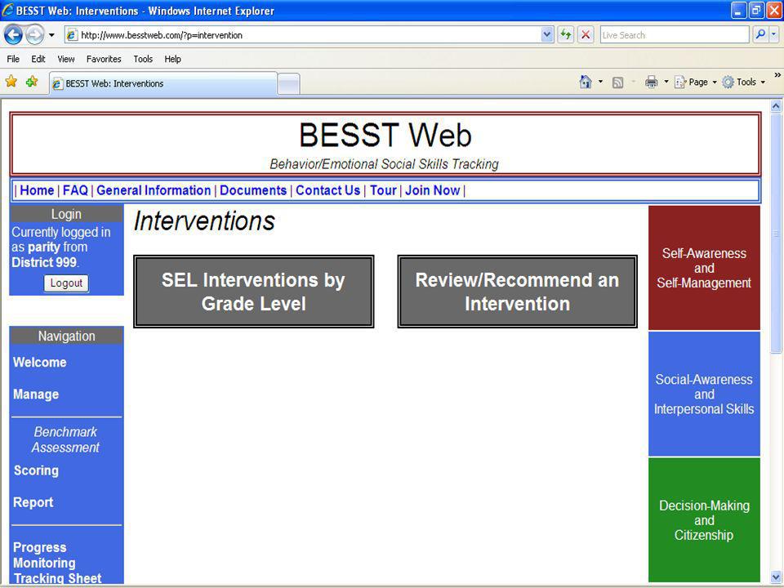The width and height of the screenshot is (784, 588).
Task: Open Favorites Center star icon
Action: pos(11,82)
